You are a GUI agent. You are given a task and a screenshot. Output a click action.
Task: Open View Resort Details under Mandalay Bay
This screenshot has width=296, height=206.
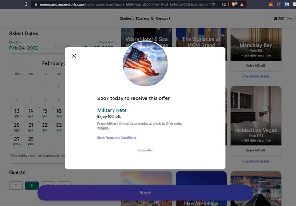tap(256, 76)
